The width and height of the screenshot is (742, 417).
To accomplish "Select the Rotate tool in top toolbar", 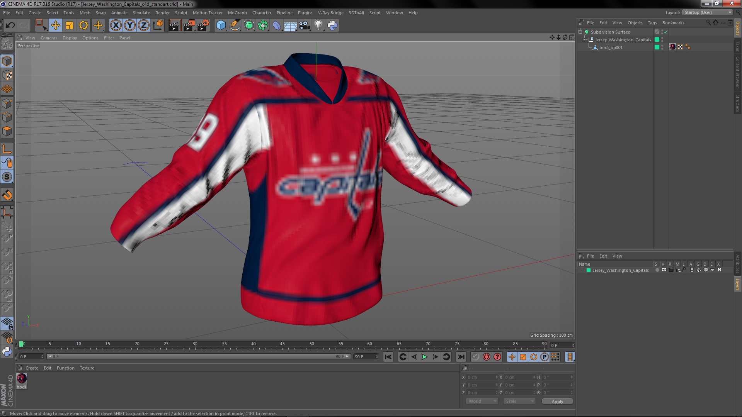I will click(83, 25).
